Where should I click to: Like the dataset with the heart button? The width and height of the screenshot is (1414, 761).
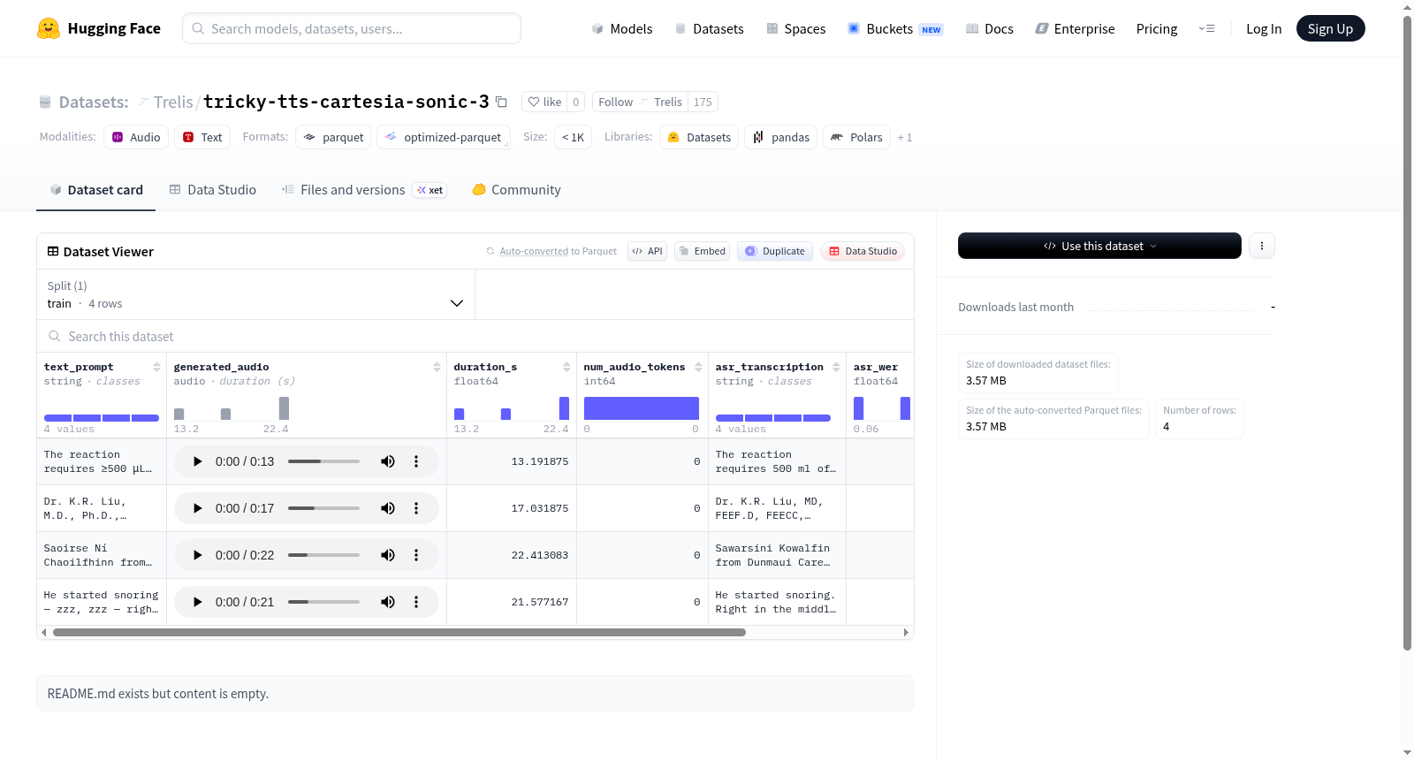(x=544, y=102)
